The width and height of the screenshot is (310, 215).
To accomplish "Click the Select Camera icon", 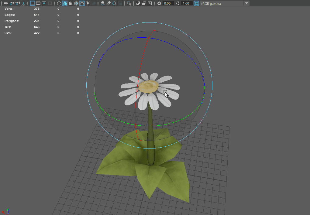I will click(6, 3).
